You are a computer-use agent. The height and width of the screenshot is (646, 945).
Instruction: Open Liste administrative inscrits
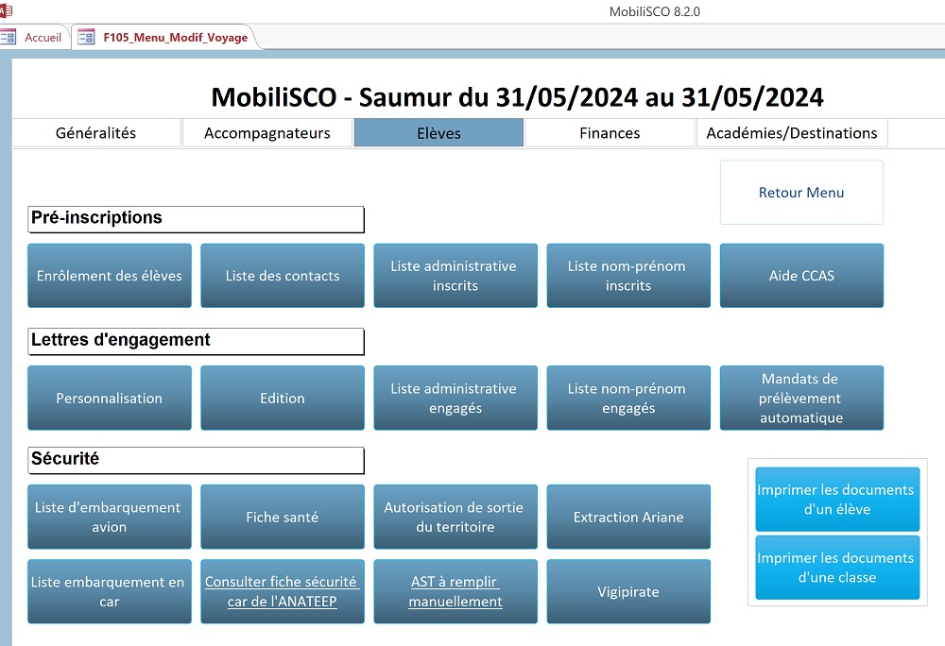click(x=455, y=276)
